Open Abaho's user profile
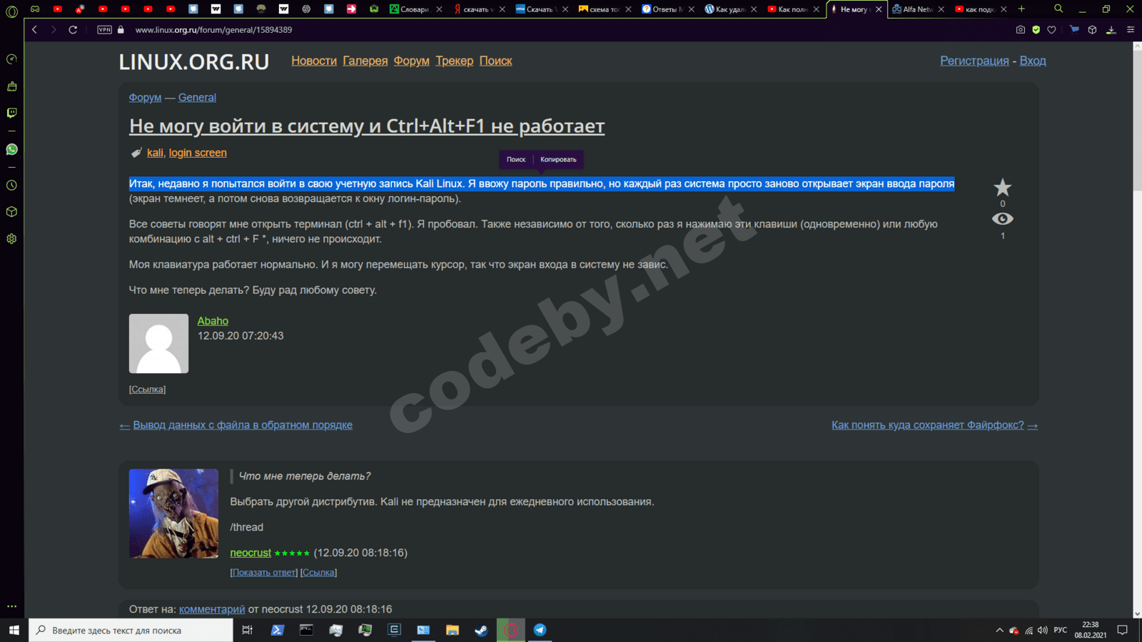The height and width of the screenshot is (642, 1142). (x=213, y=321)
